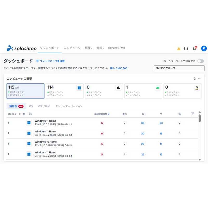208x208 pixels.
Task: Expand the 履歴 menu
Action: coord(88,48)
